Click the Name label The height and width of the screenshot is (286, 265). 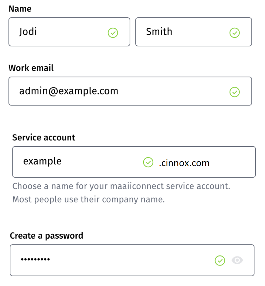(20, 9)
